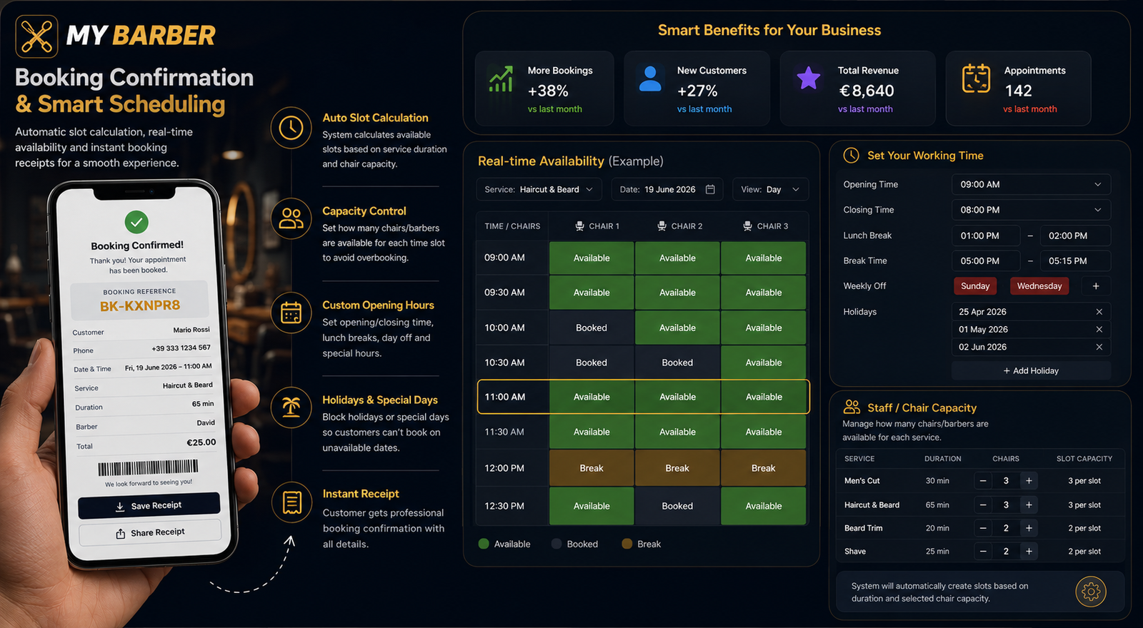1143x628 pixels.
Task: Click the Break Time start 05:00 PM field
Action: tap(987, 261)
